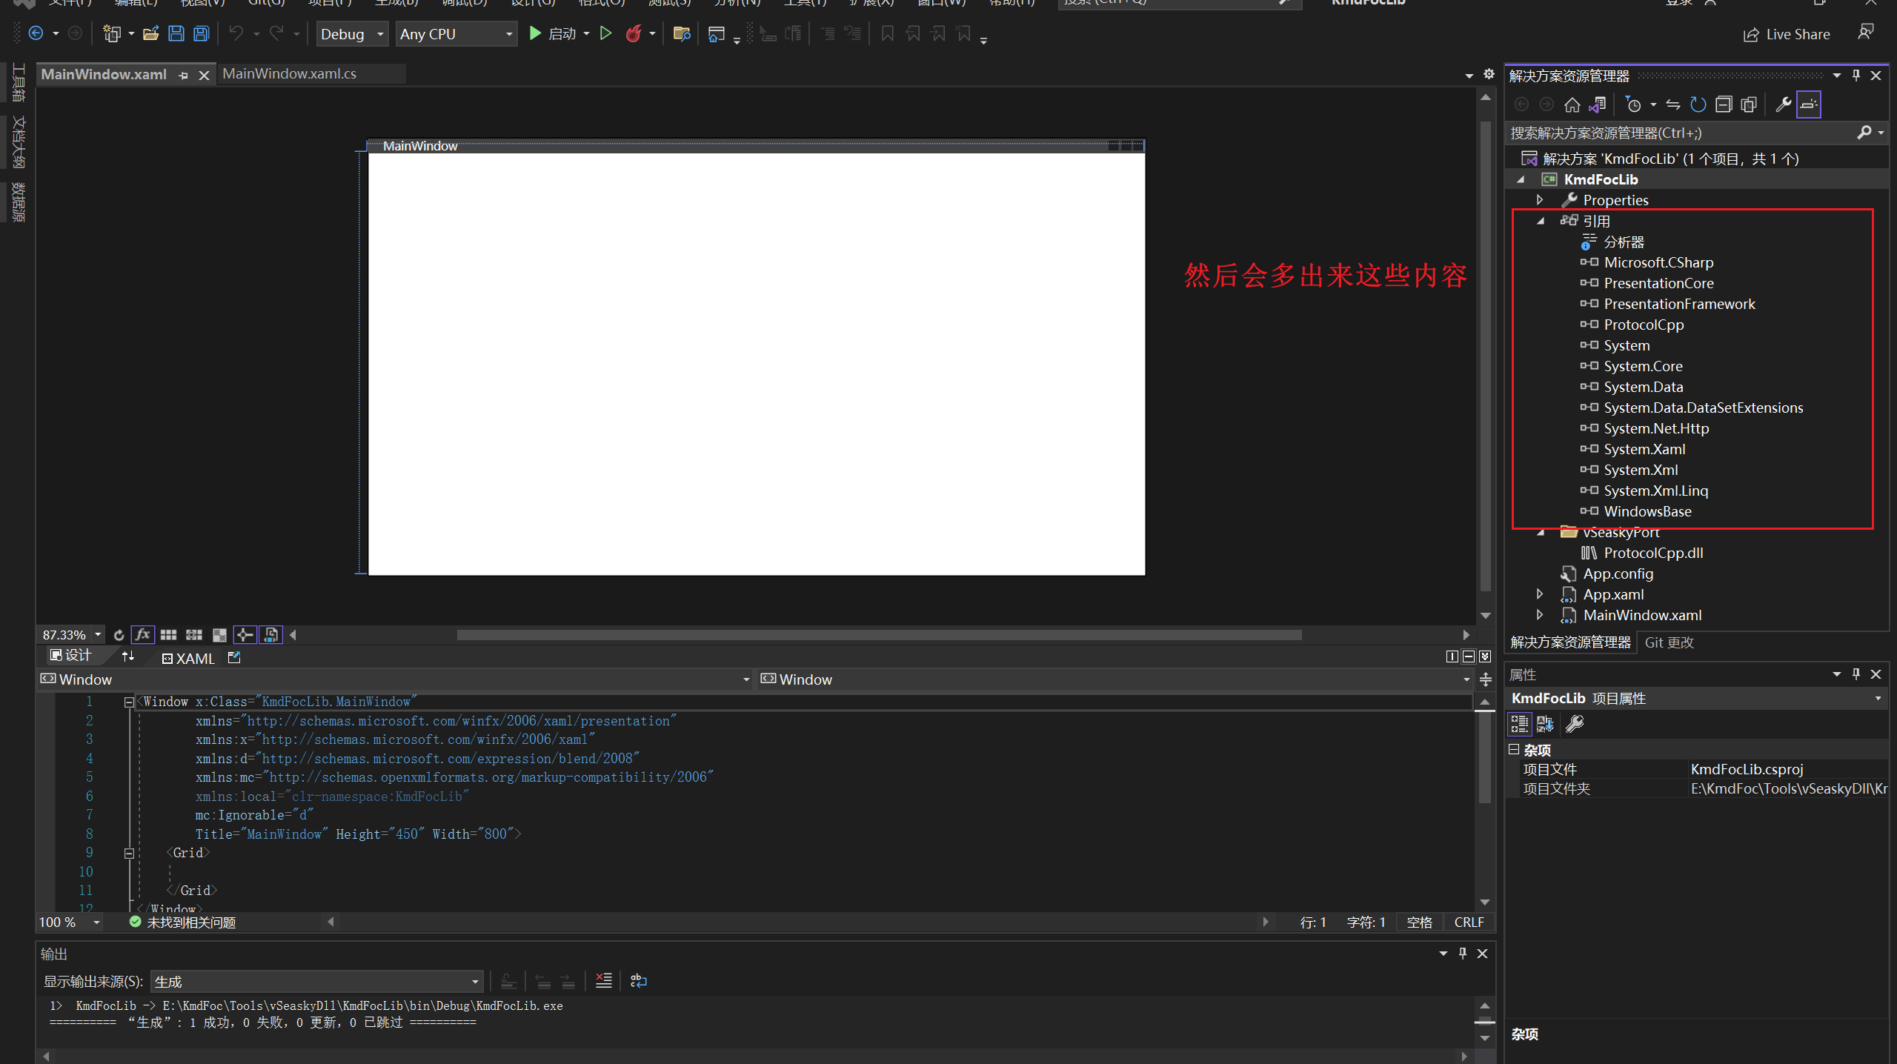1897x1064 pixels.
Task: Click the vertical split pane icon
Action: (x=1452, y=656)
